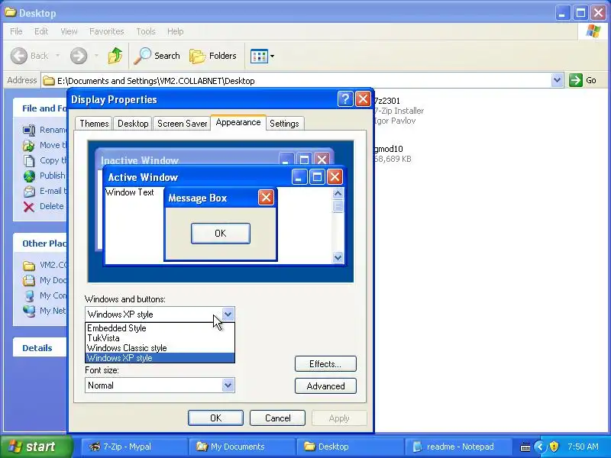Select the 7z2301 installer file
Viewport: 611px width, 458px height.
point(399,111)
